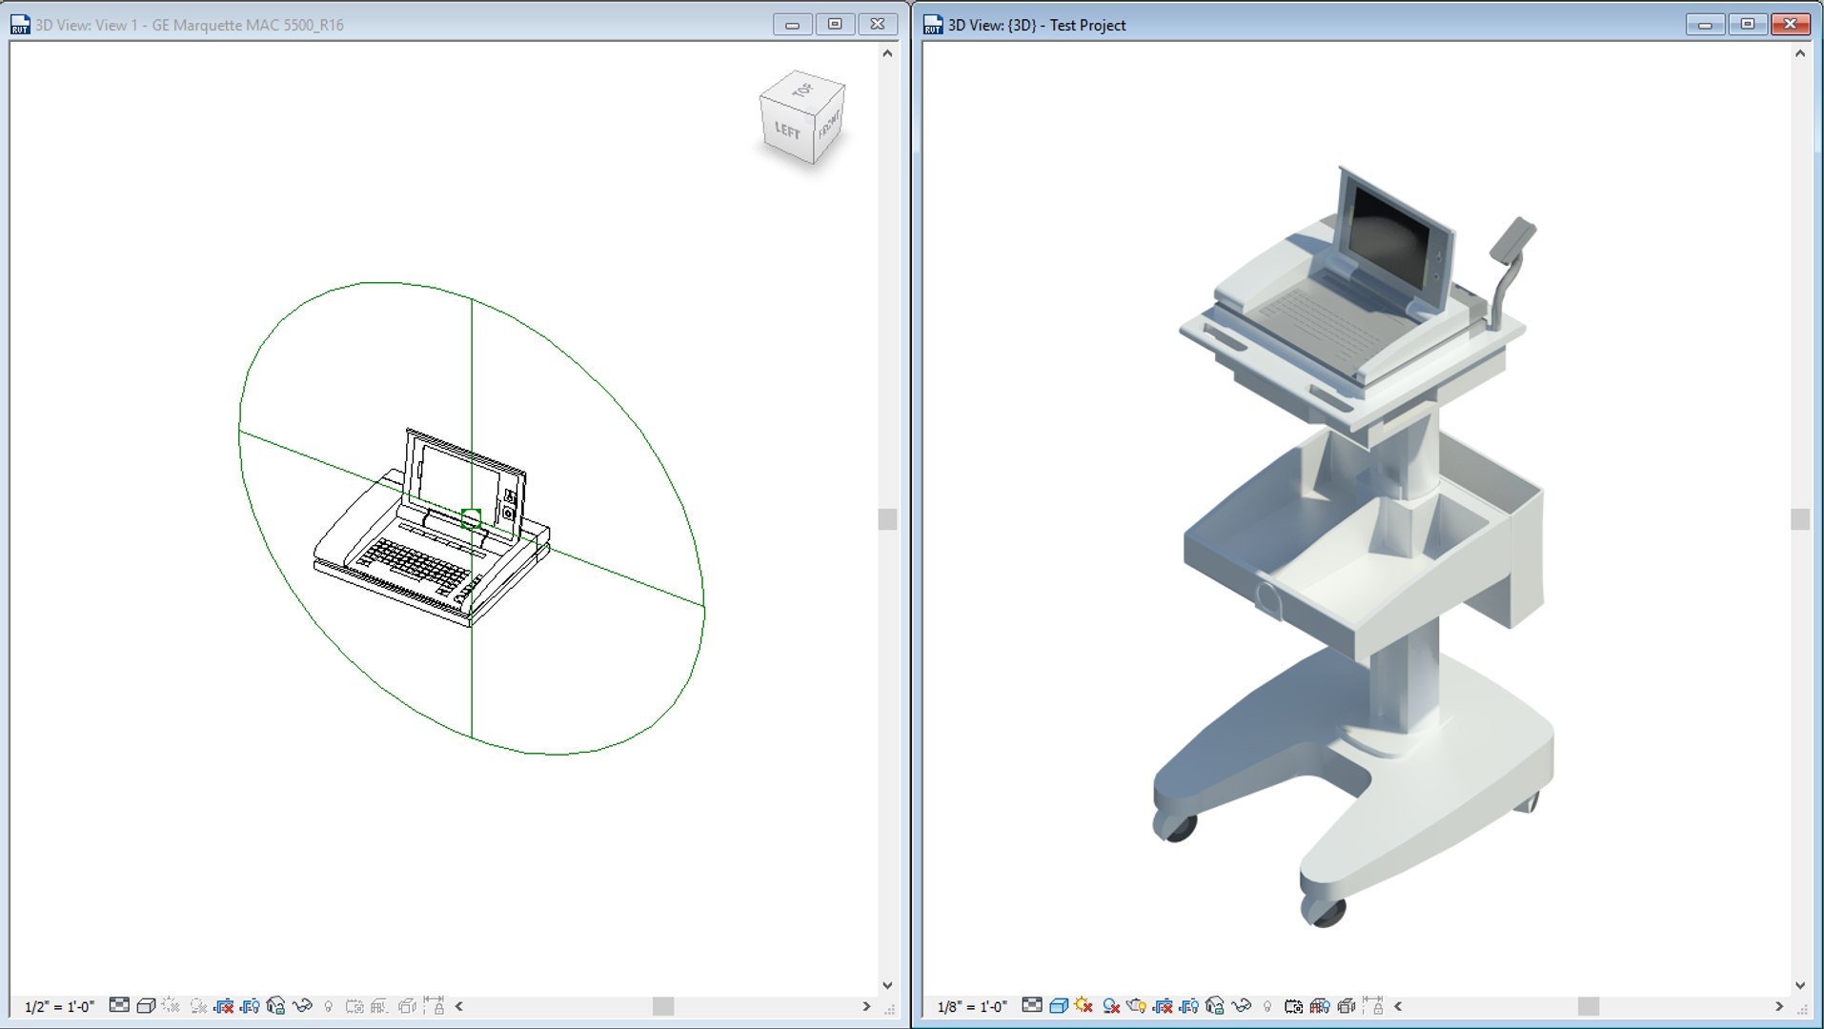Show Crop Region in Test Project window
The height and width of the screenshot is (1029, 1824).
[1188, 1006]
